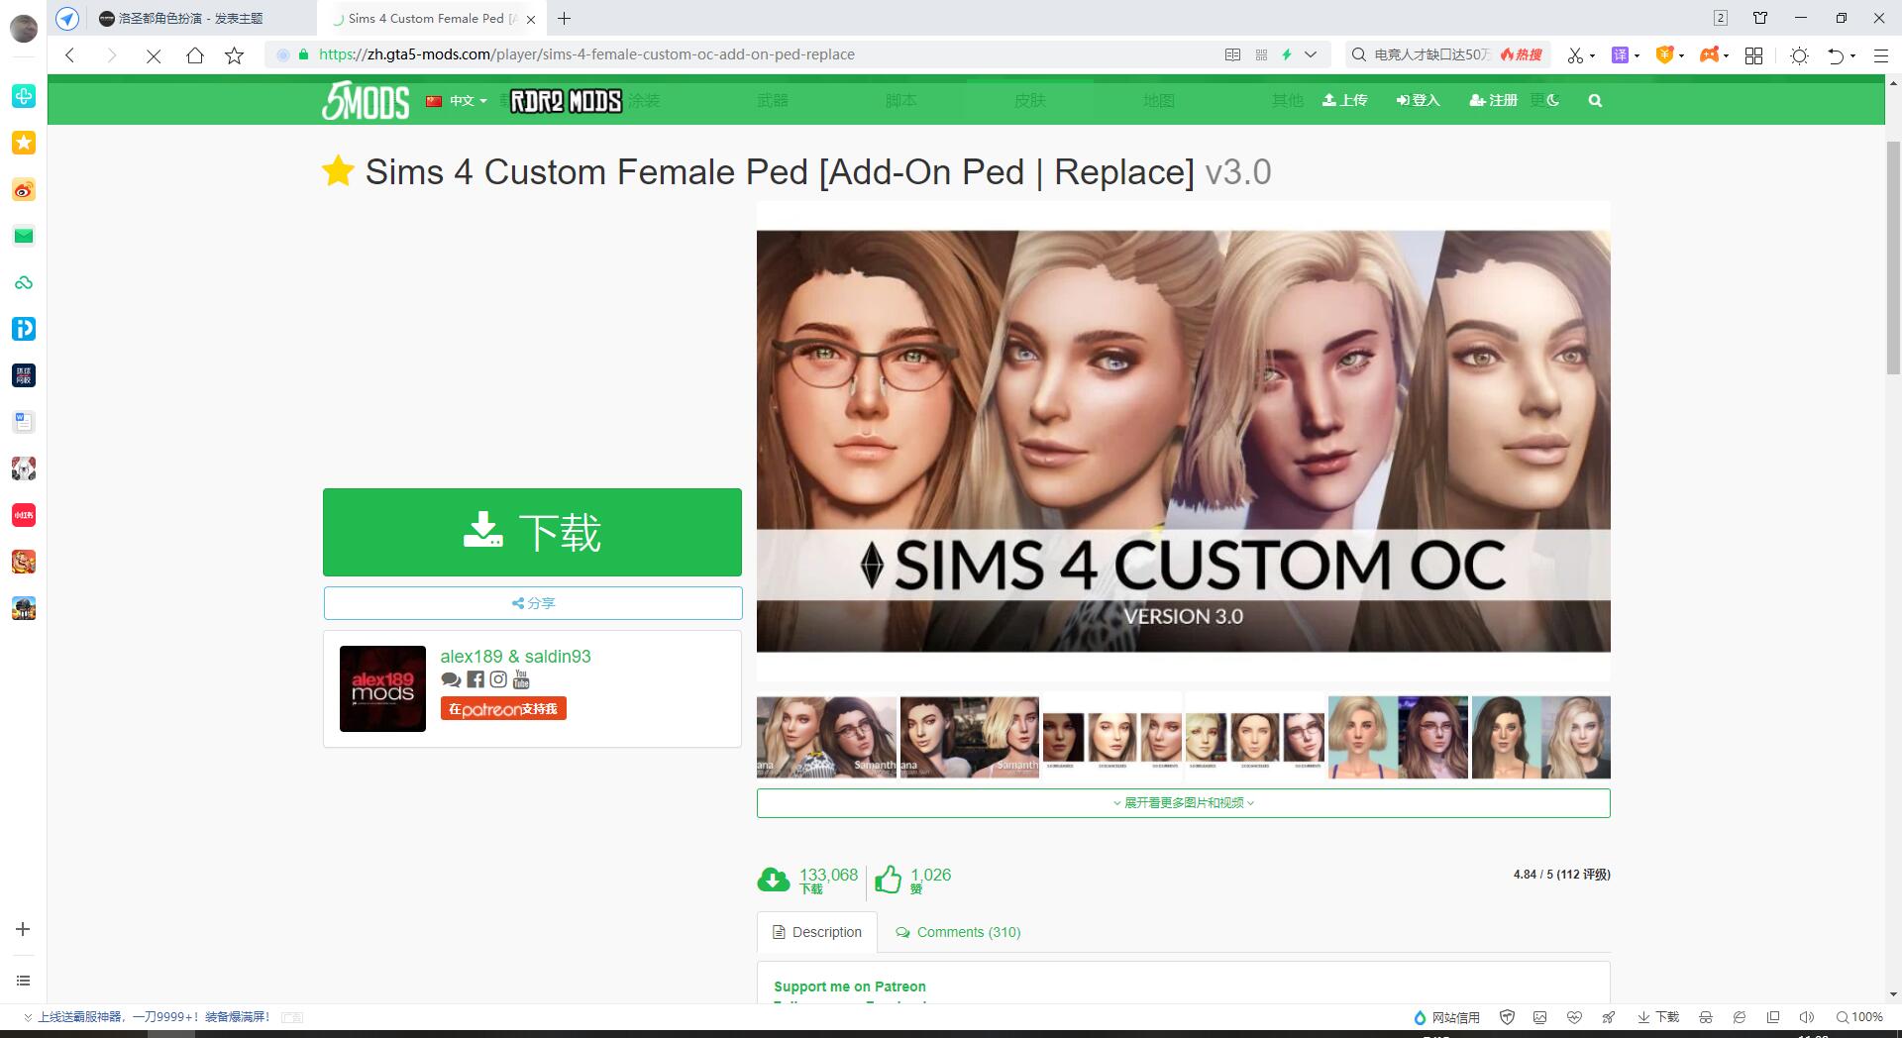The width and height of the screenshot is (1902, 1038).
Task: Click the 注册 register link
Action: click(1493, 100)
